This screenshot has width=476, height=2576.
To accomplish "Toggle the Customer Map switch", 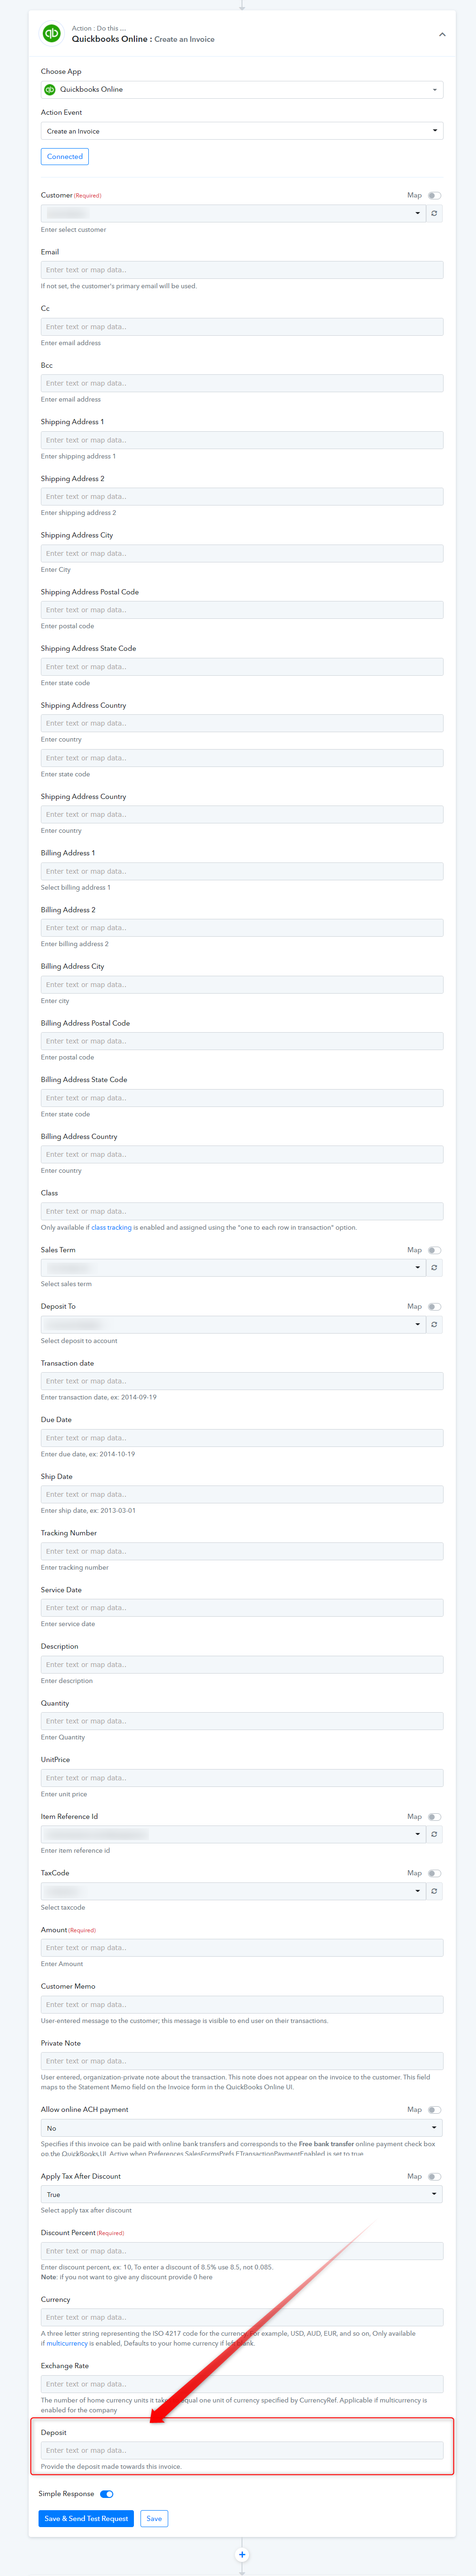I will (434, 196).
